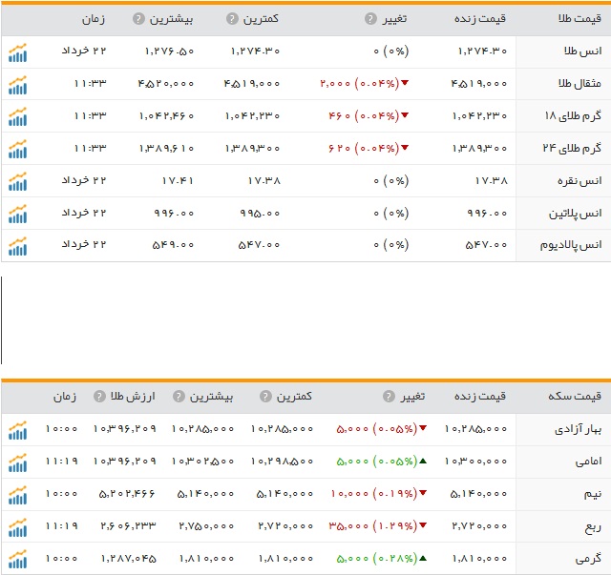Open the گرم طلای ۱۸ link
This screenshot has height=575, width=611.
click(x=573, y=115)
